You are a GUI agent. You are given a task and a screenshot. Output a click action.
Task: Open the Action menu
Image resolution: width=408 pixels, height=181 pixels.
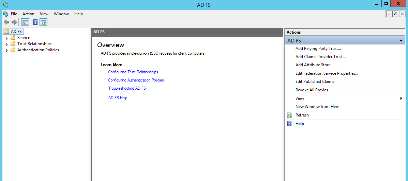[x=28, y=14]
